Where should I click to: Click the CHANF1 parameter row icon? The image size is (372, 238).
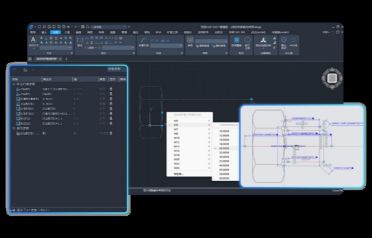[18, 89]
